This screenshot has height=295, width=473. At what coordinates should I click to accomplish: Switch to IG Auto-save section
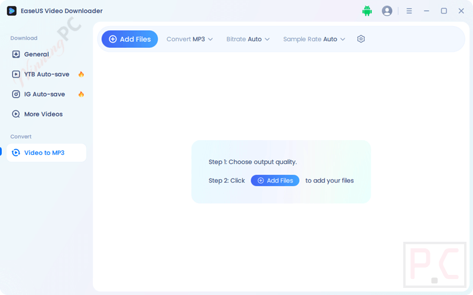coord(47,94)
